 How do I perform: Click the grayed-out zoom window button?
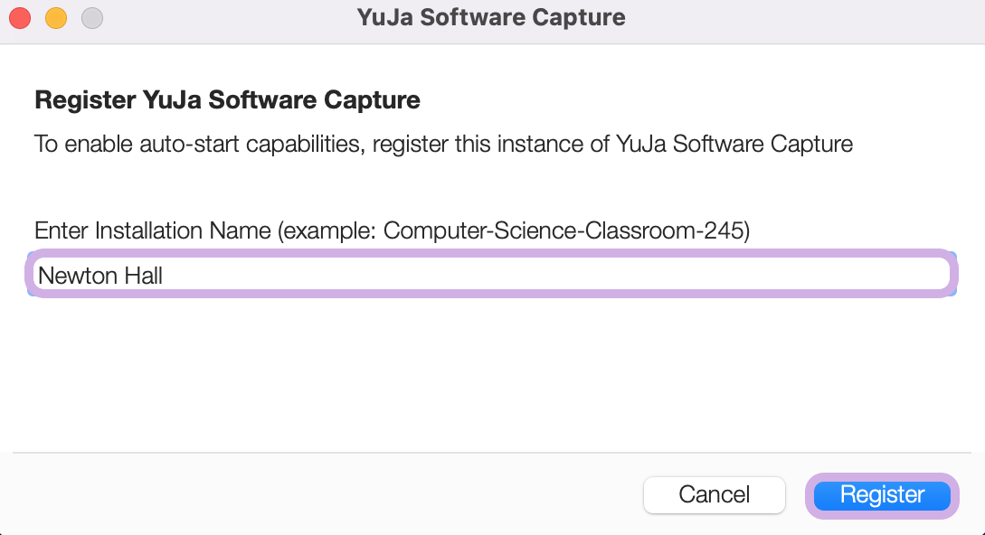(x=92, y=17)
